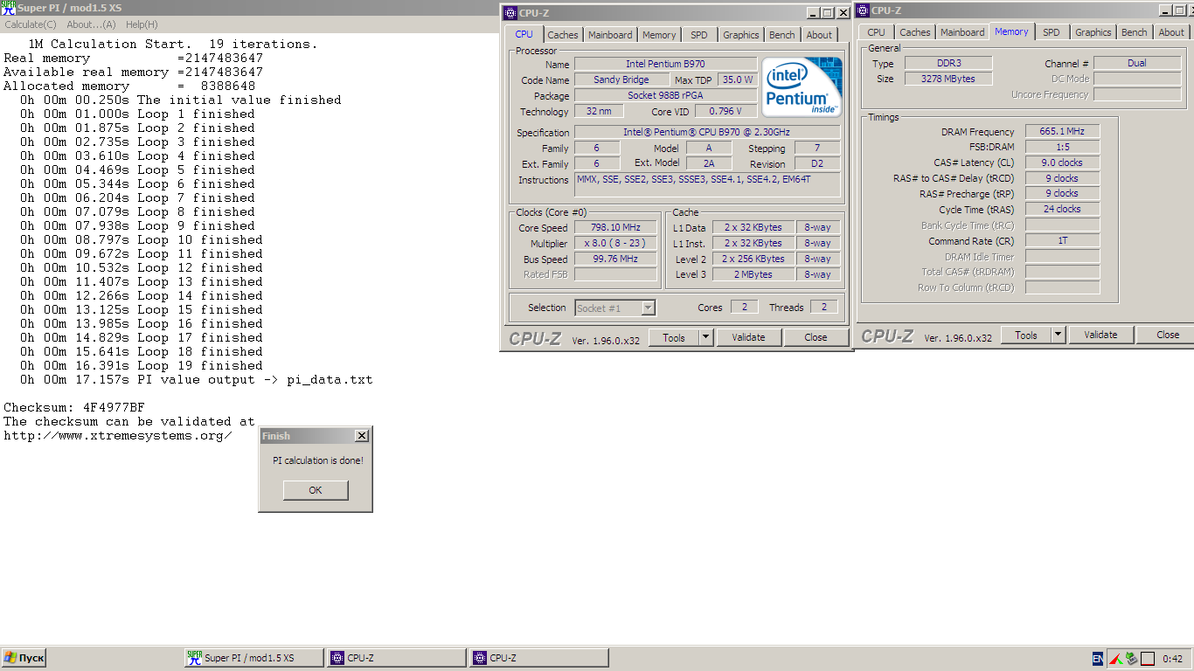Open SPD tab in left CPU-Z window
Viewport: 1194px width, 671px height.
coord(699,35)
